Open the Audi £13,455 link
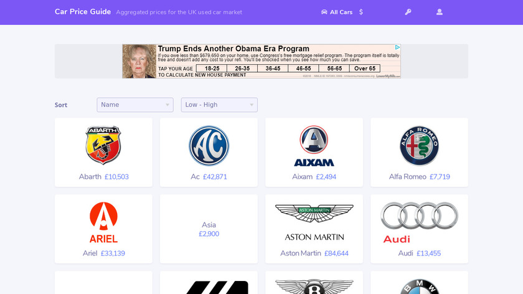 (419, 254)
